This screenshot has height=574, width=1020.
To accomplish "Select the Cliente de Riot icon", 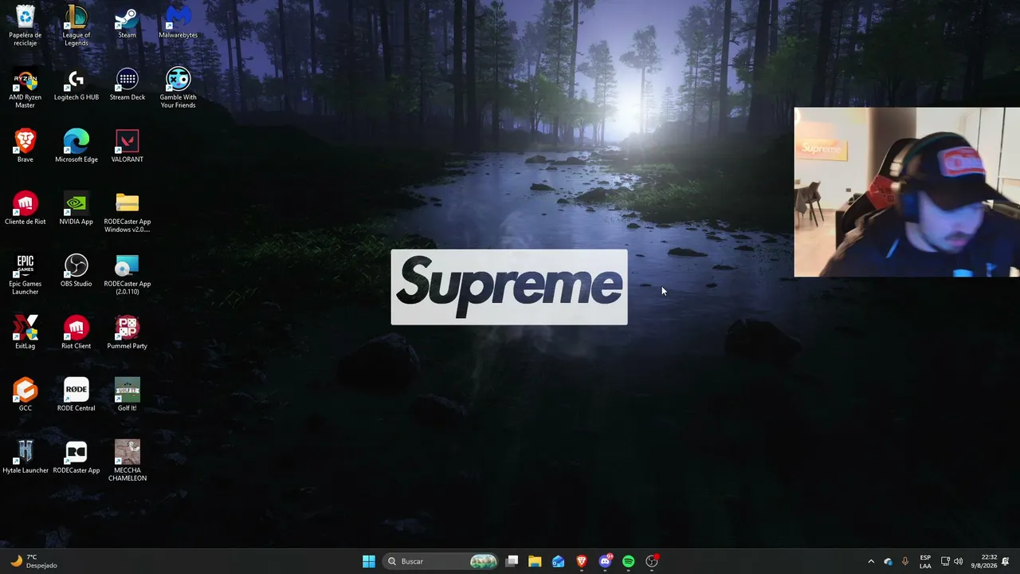I will click(x=25, y=208).
